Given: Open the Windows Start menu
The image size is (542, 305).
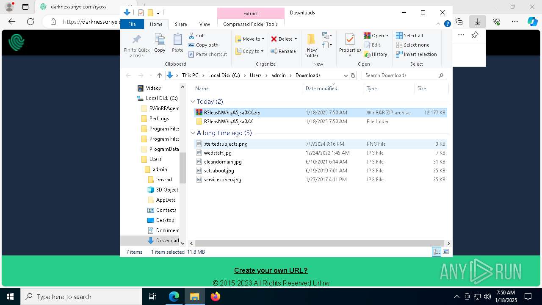Looking at the screenshot, I should [10, 297].
